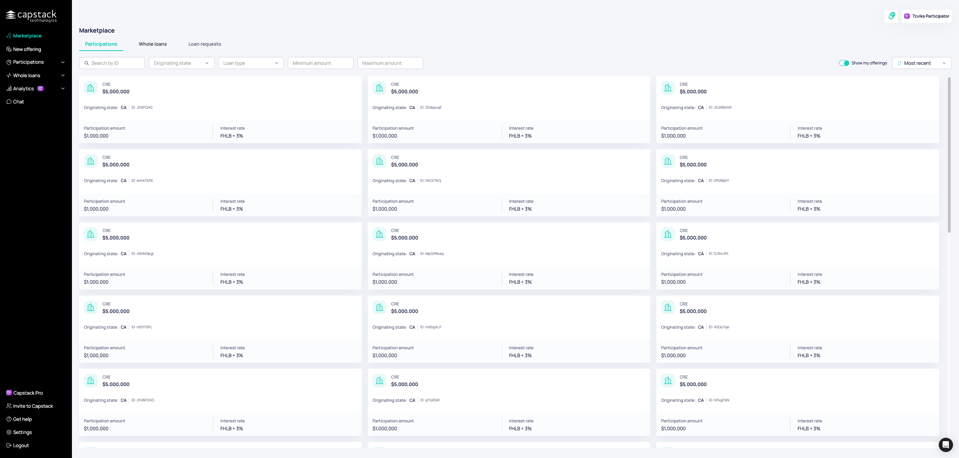Image resolution: width=959 pixels, height=458 pixels.
Task: Click the Analytics pro gem badge
Action: (41, 89)
